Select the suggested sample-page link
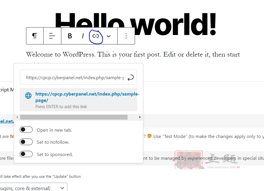This screenshot has height=191, width=264. click(x=79, y=100)
